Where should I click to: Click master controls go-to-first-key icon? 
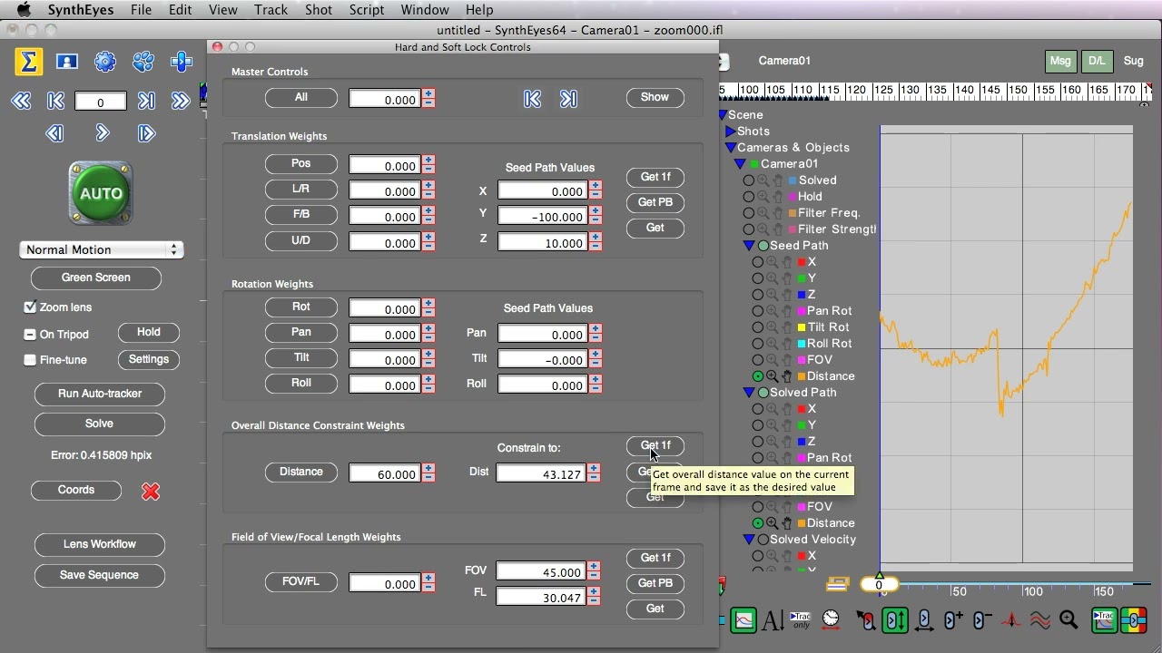pyautogui.click(x=532, y=99)
